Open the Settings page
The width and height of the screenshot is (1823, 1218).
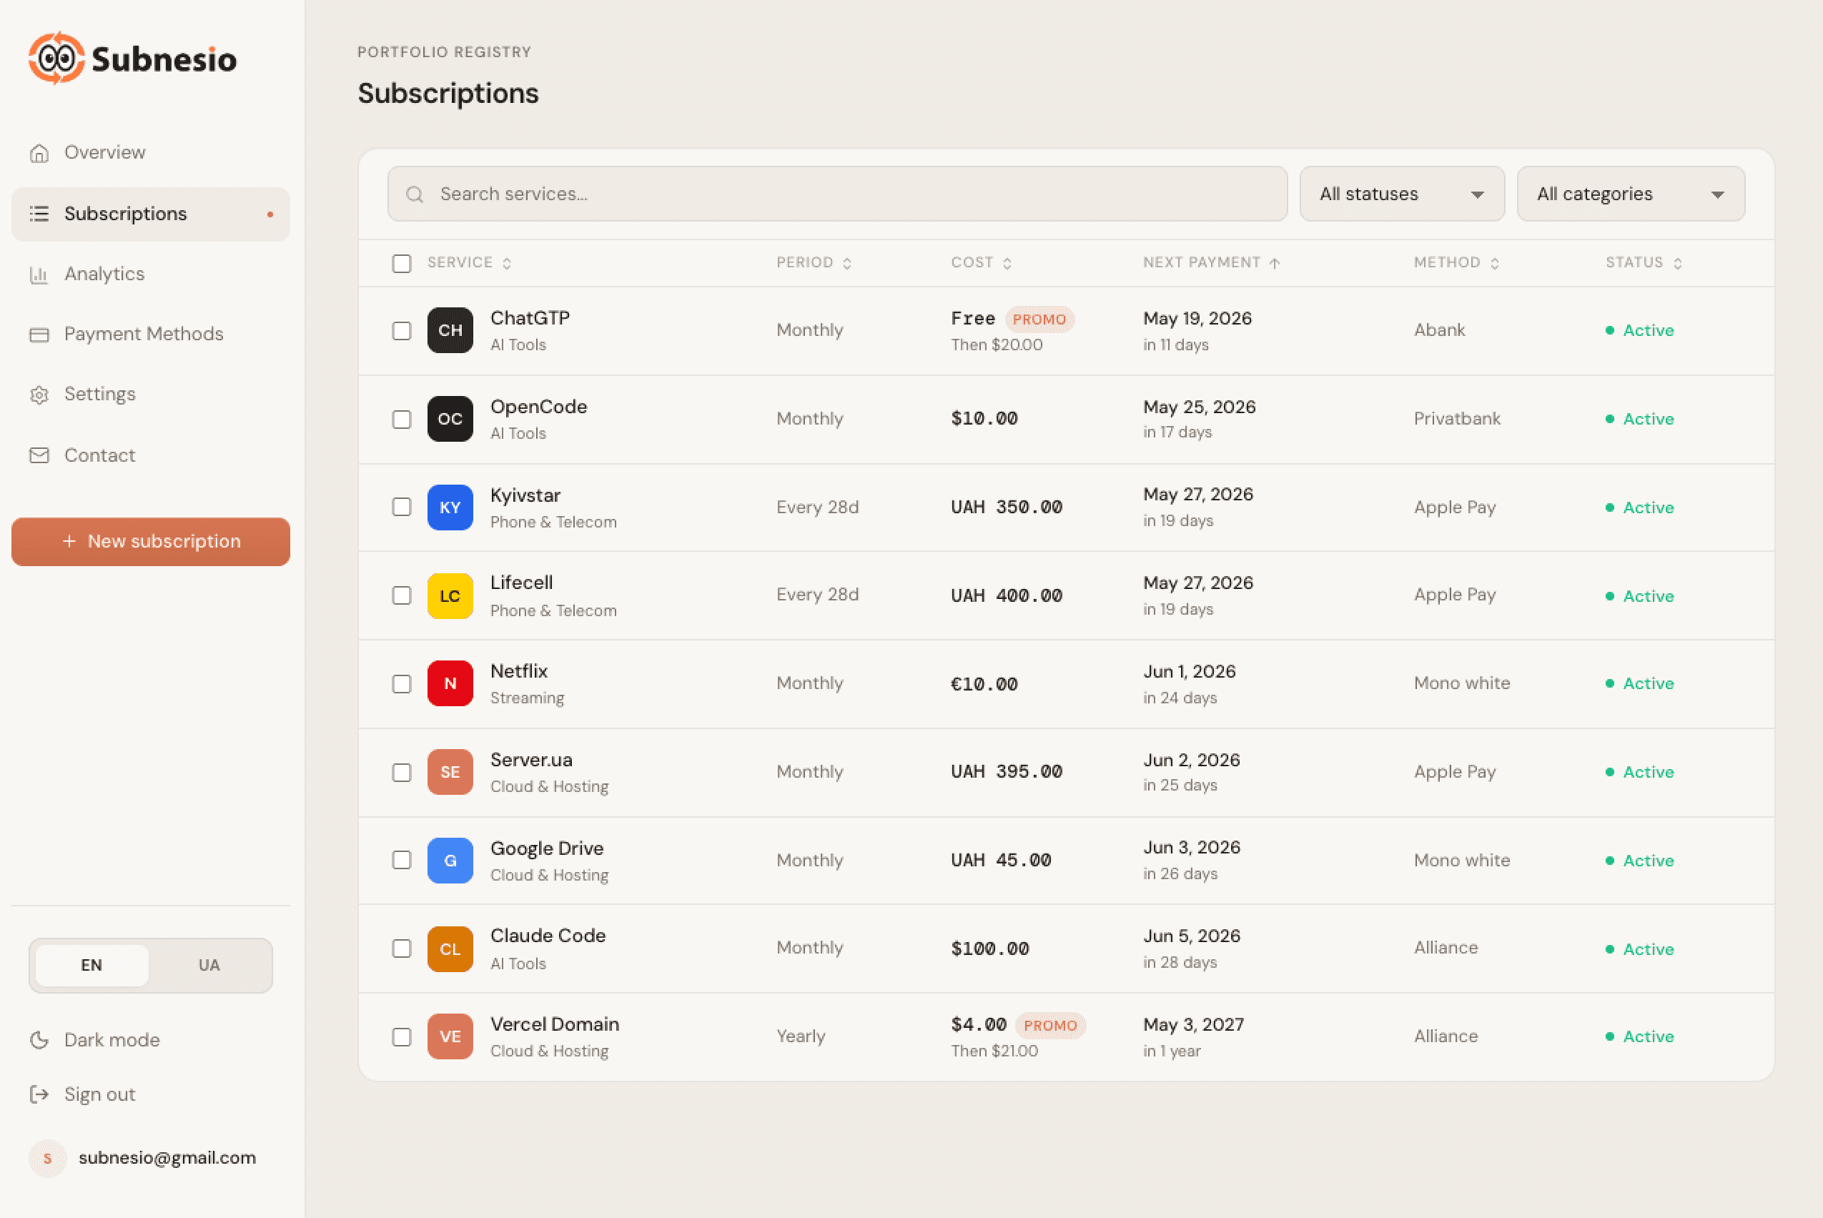(x=151, y=395)
